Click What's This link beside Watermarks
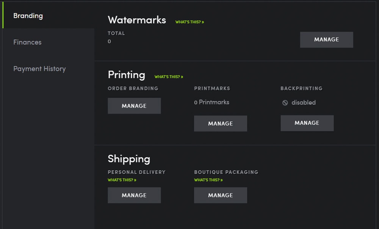 [x=189, y=22]
